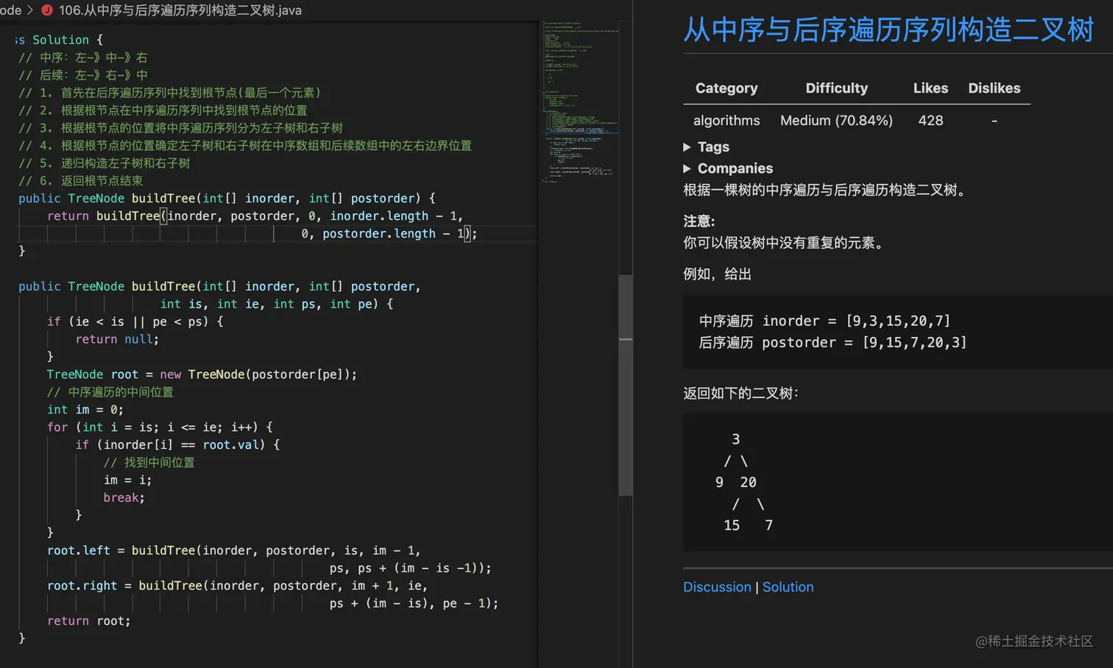Click the Likes column header
Viewport: 1113px width, 668px height.
coord(930,88)
